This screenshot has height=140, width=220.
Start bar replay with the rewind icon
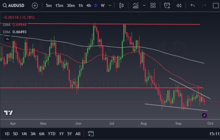pyautogui.click(x=179, y=5)
